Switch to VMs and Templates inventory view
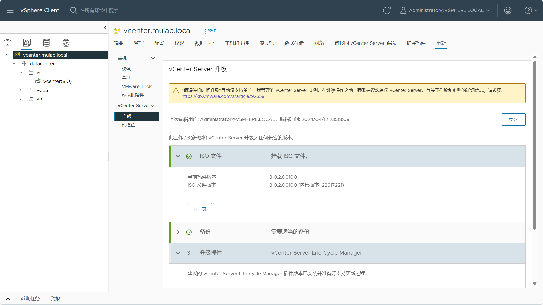Viewport: 543px width, 305px height. [27, 42]
